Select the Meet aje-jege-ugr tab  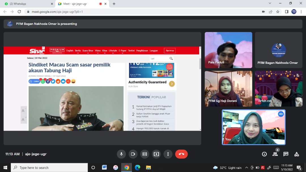tap(80, 4)
